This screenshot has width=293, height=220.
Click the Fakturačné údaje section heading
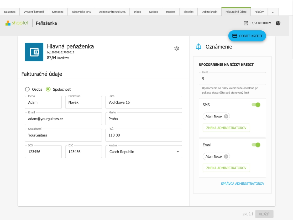tap(42, 74)
